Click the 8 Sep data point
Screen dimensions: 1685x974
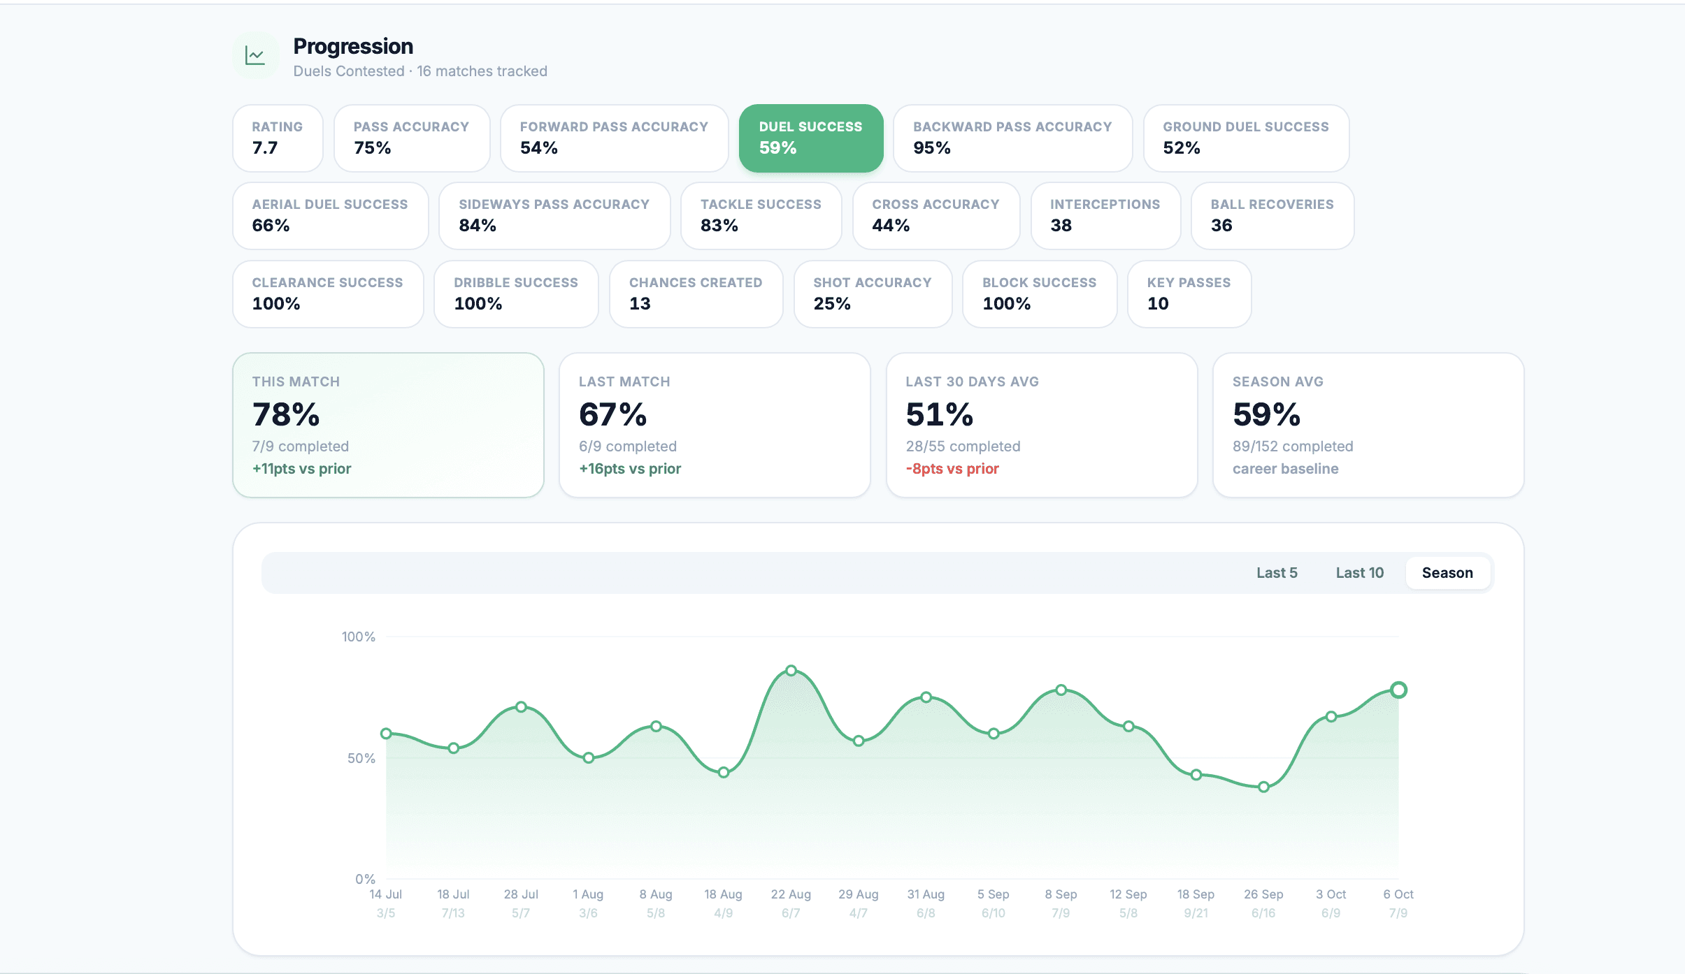1061,690
